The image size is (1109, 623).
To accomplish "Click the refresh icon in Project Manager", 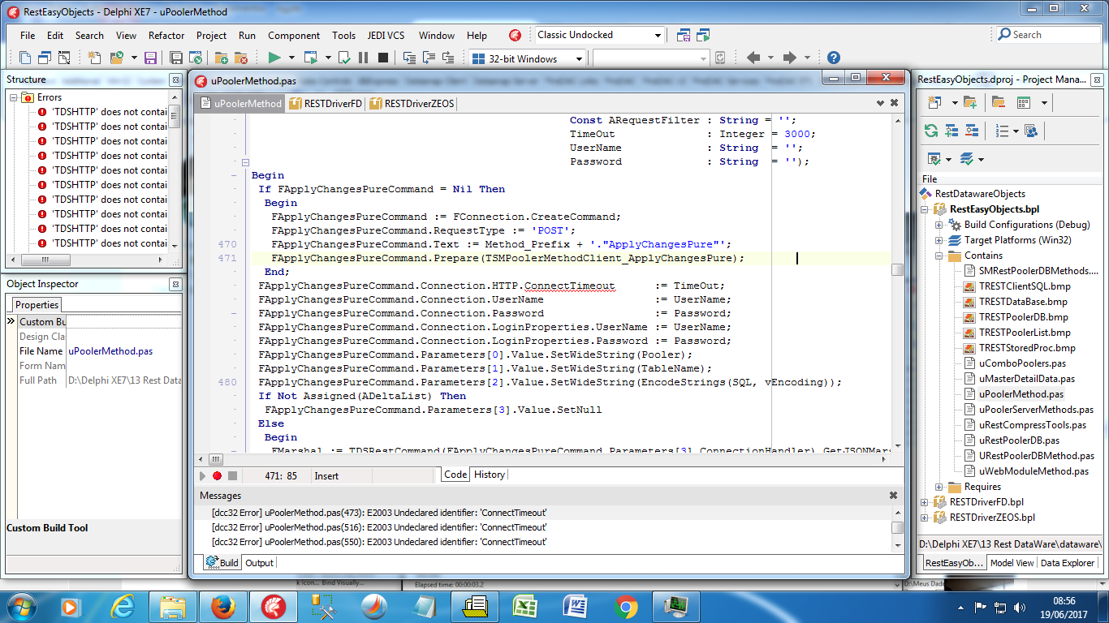I will click(931, 131).
